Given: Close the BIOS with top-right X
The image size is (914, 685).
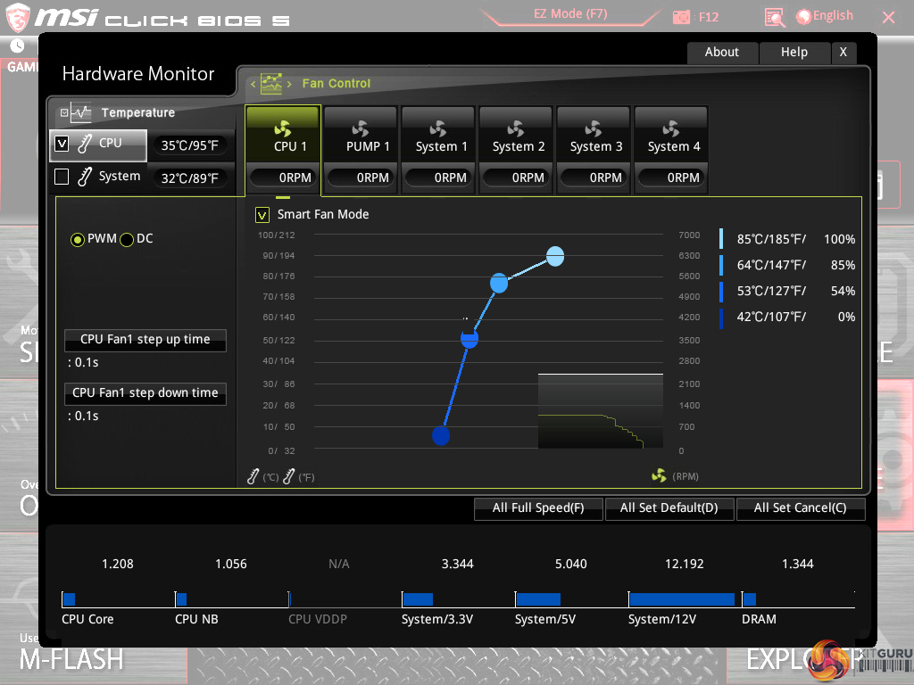Looking at the screenshot, I should 888,18.
